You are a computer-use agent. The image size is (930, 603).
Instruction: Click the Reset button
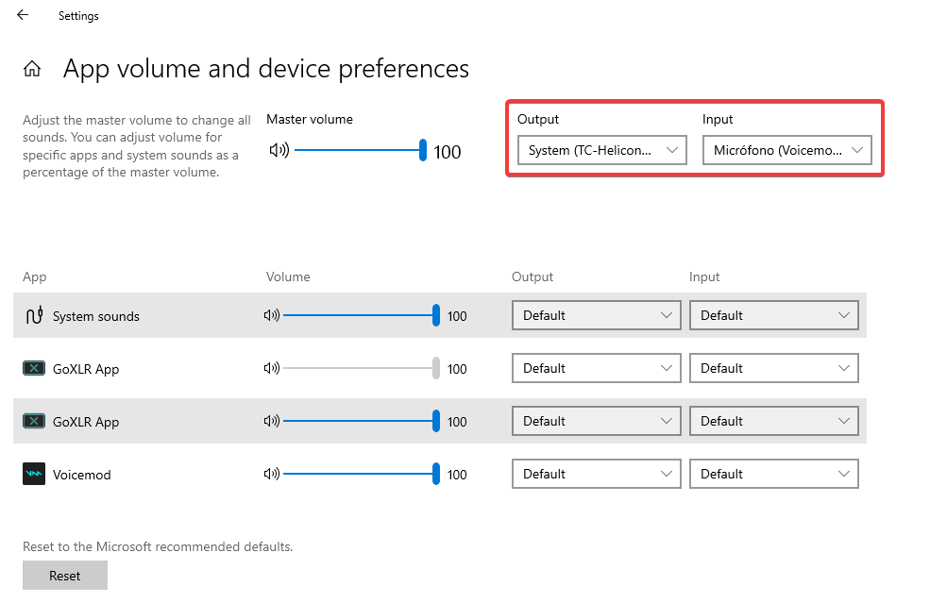tap(64, 575)
